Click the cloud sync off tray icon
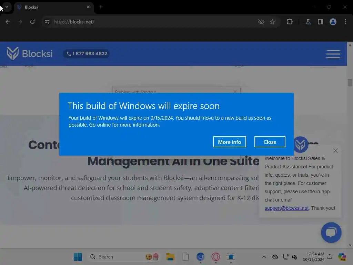Image resolution: width=353 pixels, height=265 pixels. click(x=275, y=257)
